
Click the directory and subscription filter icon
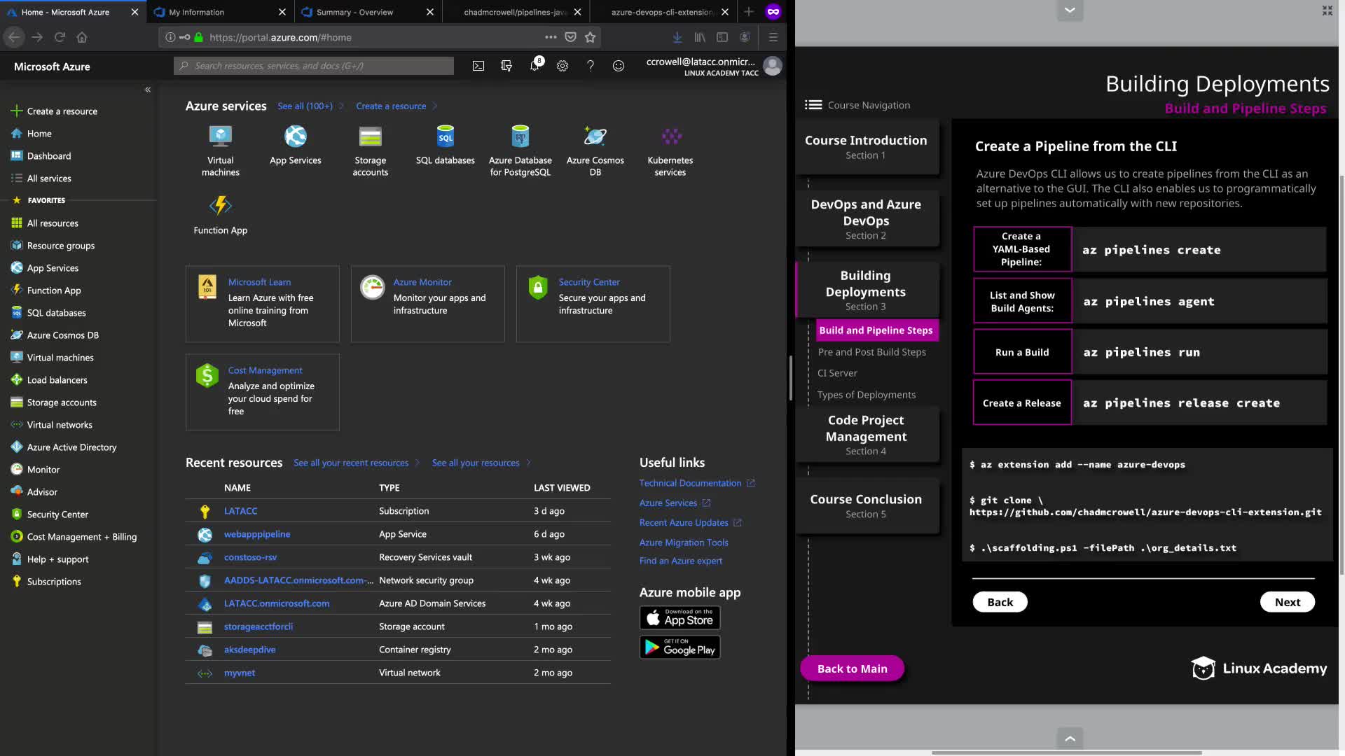point(506,66)
